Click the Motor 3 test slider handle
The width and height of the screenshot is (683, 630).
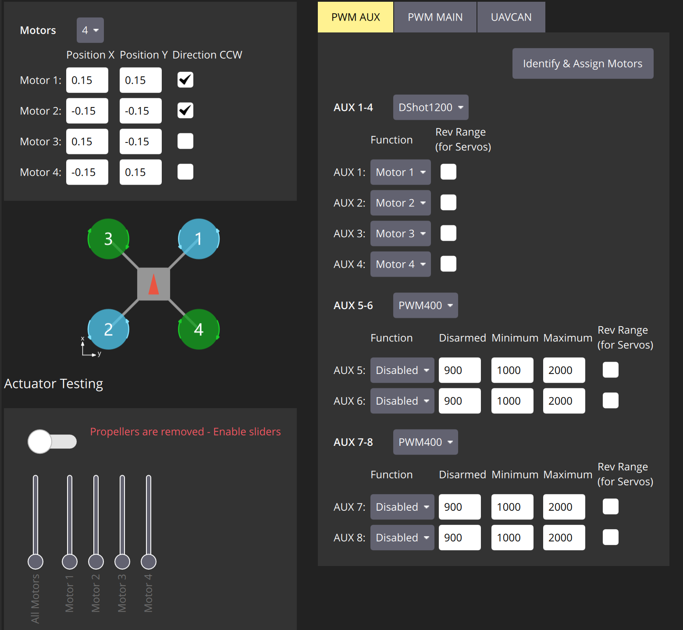122,562
